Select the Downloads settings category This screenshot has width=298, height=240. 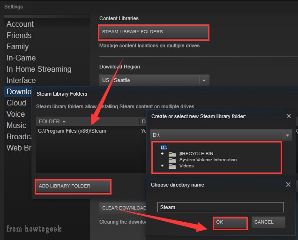click(19, 91)
